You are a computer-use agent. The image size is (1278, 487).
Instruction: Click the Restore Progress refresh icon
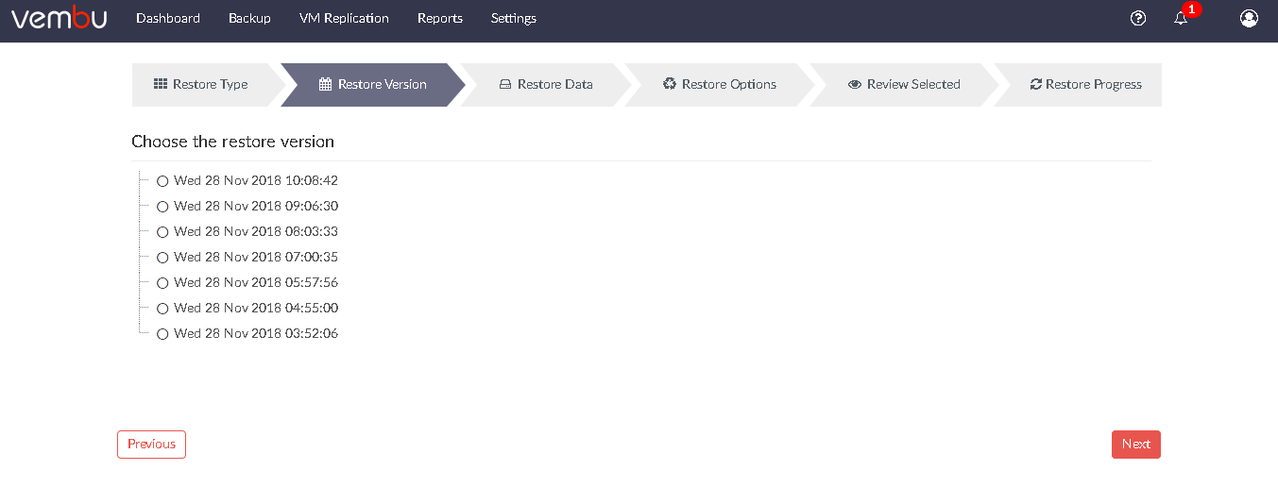1036,84
